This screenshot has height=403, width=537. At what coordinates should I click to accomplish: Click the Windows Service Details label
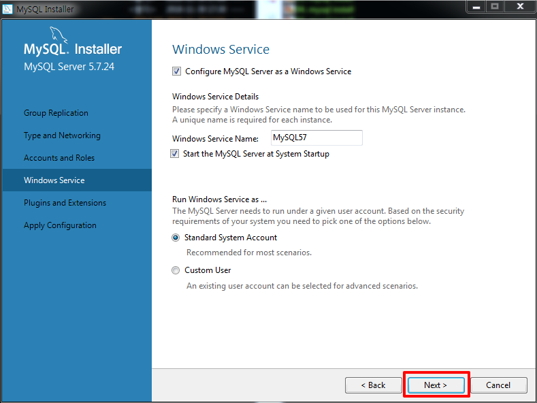pos(216,97)
